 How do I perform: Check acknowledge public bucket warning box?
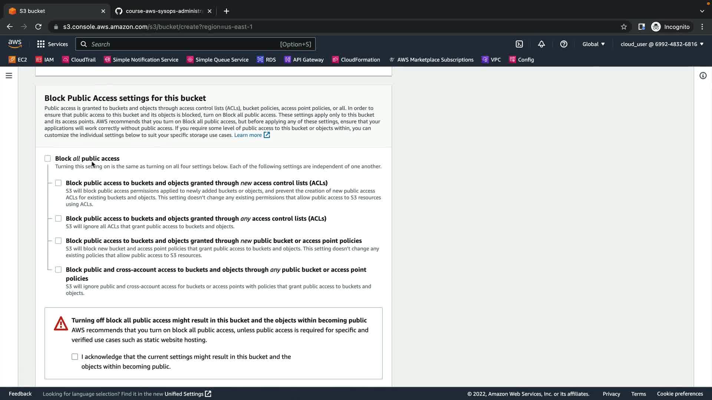click(x=75, y=357)
